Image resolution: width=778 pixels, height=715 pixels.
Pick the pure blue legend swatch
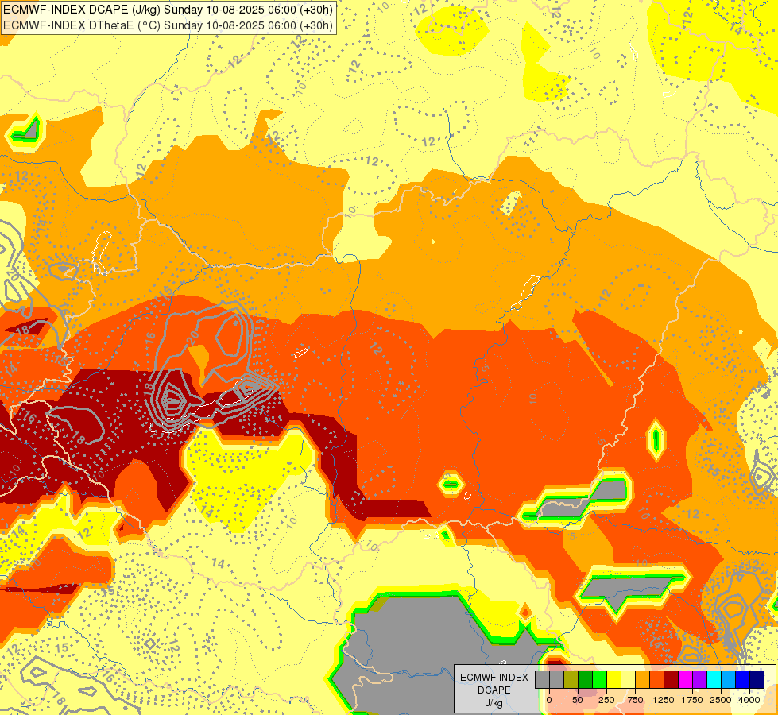click(x=743, y=680)
